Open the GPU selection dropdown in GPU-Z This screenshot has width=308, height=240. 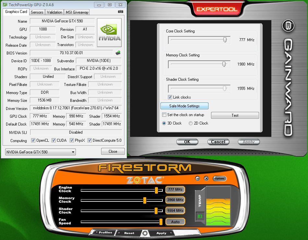[41, 152]
